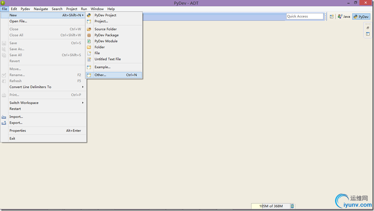The width and height of the screenshot is (374, 211).
Task: Select PyDev Project in New submenu
Action: pos(114,15)
